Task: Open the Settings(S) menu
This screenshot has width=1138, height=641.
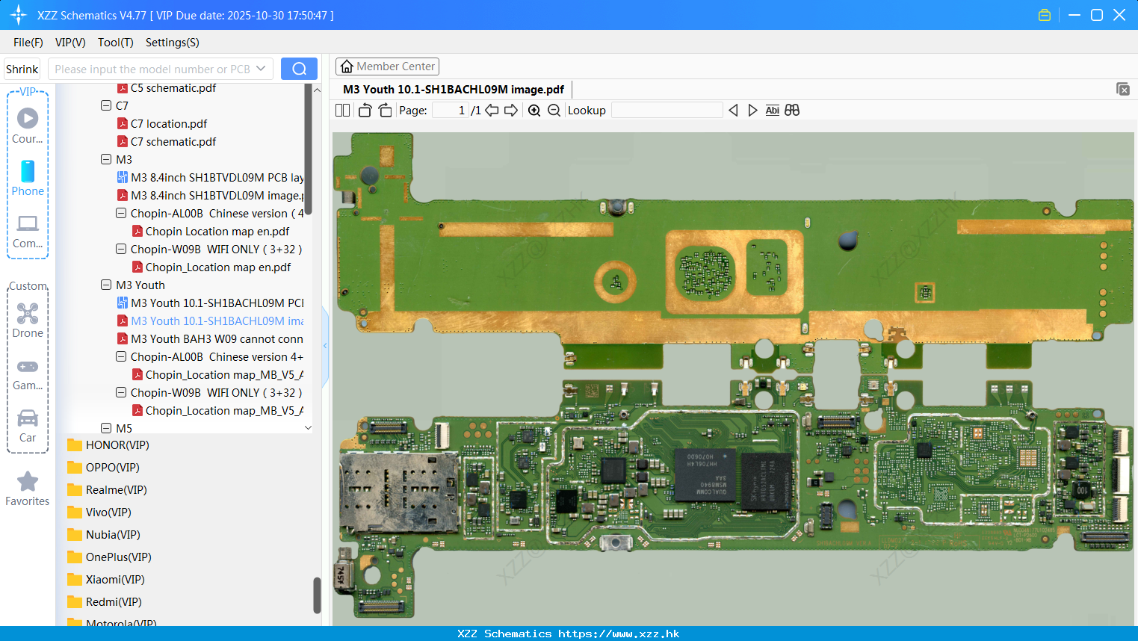Action: click(173, 43)
